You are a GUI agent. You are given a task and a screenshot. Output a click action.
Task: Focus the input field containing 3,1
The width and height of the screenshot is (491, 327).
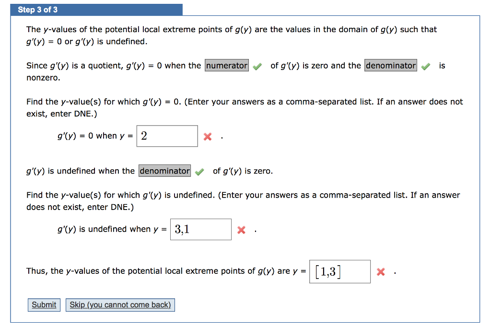(x=200, y=230)
